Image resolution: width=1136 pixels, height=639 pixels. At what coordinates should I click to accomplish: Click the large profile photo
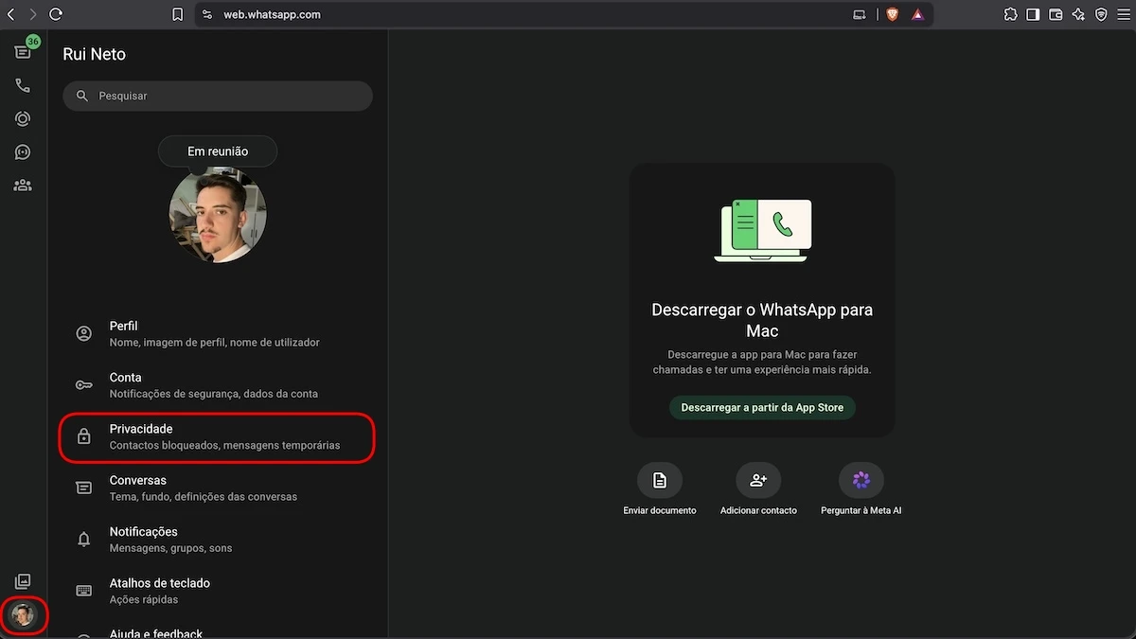tap(218, 215)
